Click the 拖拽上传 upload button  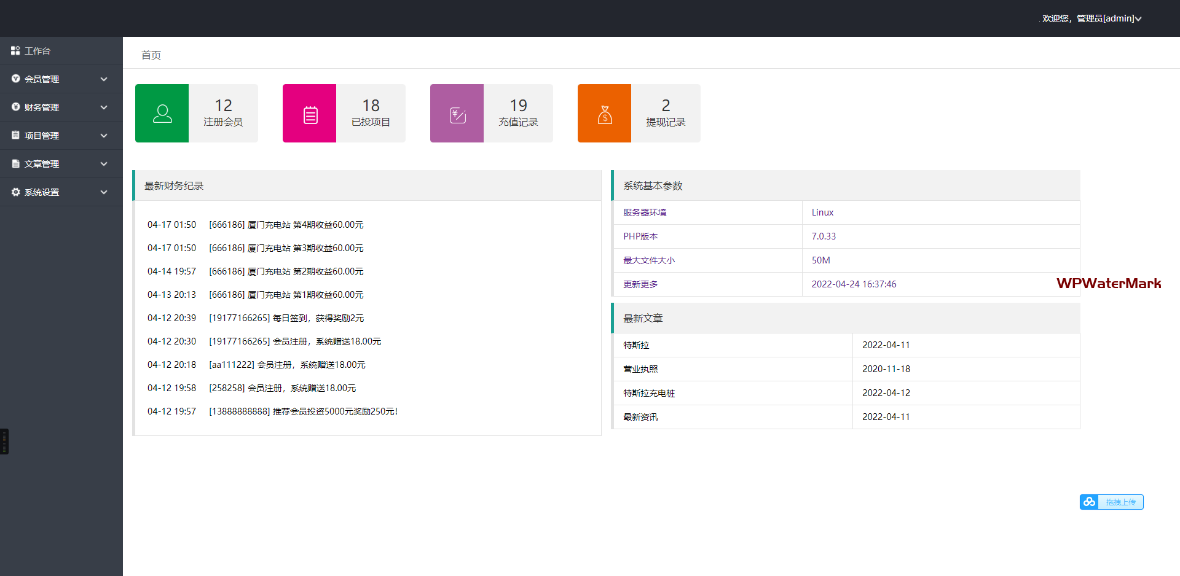(x=1120, y=502)
